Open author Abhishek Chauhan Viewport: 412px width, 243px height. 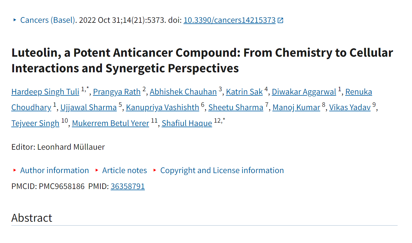183,92
